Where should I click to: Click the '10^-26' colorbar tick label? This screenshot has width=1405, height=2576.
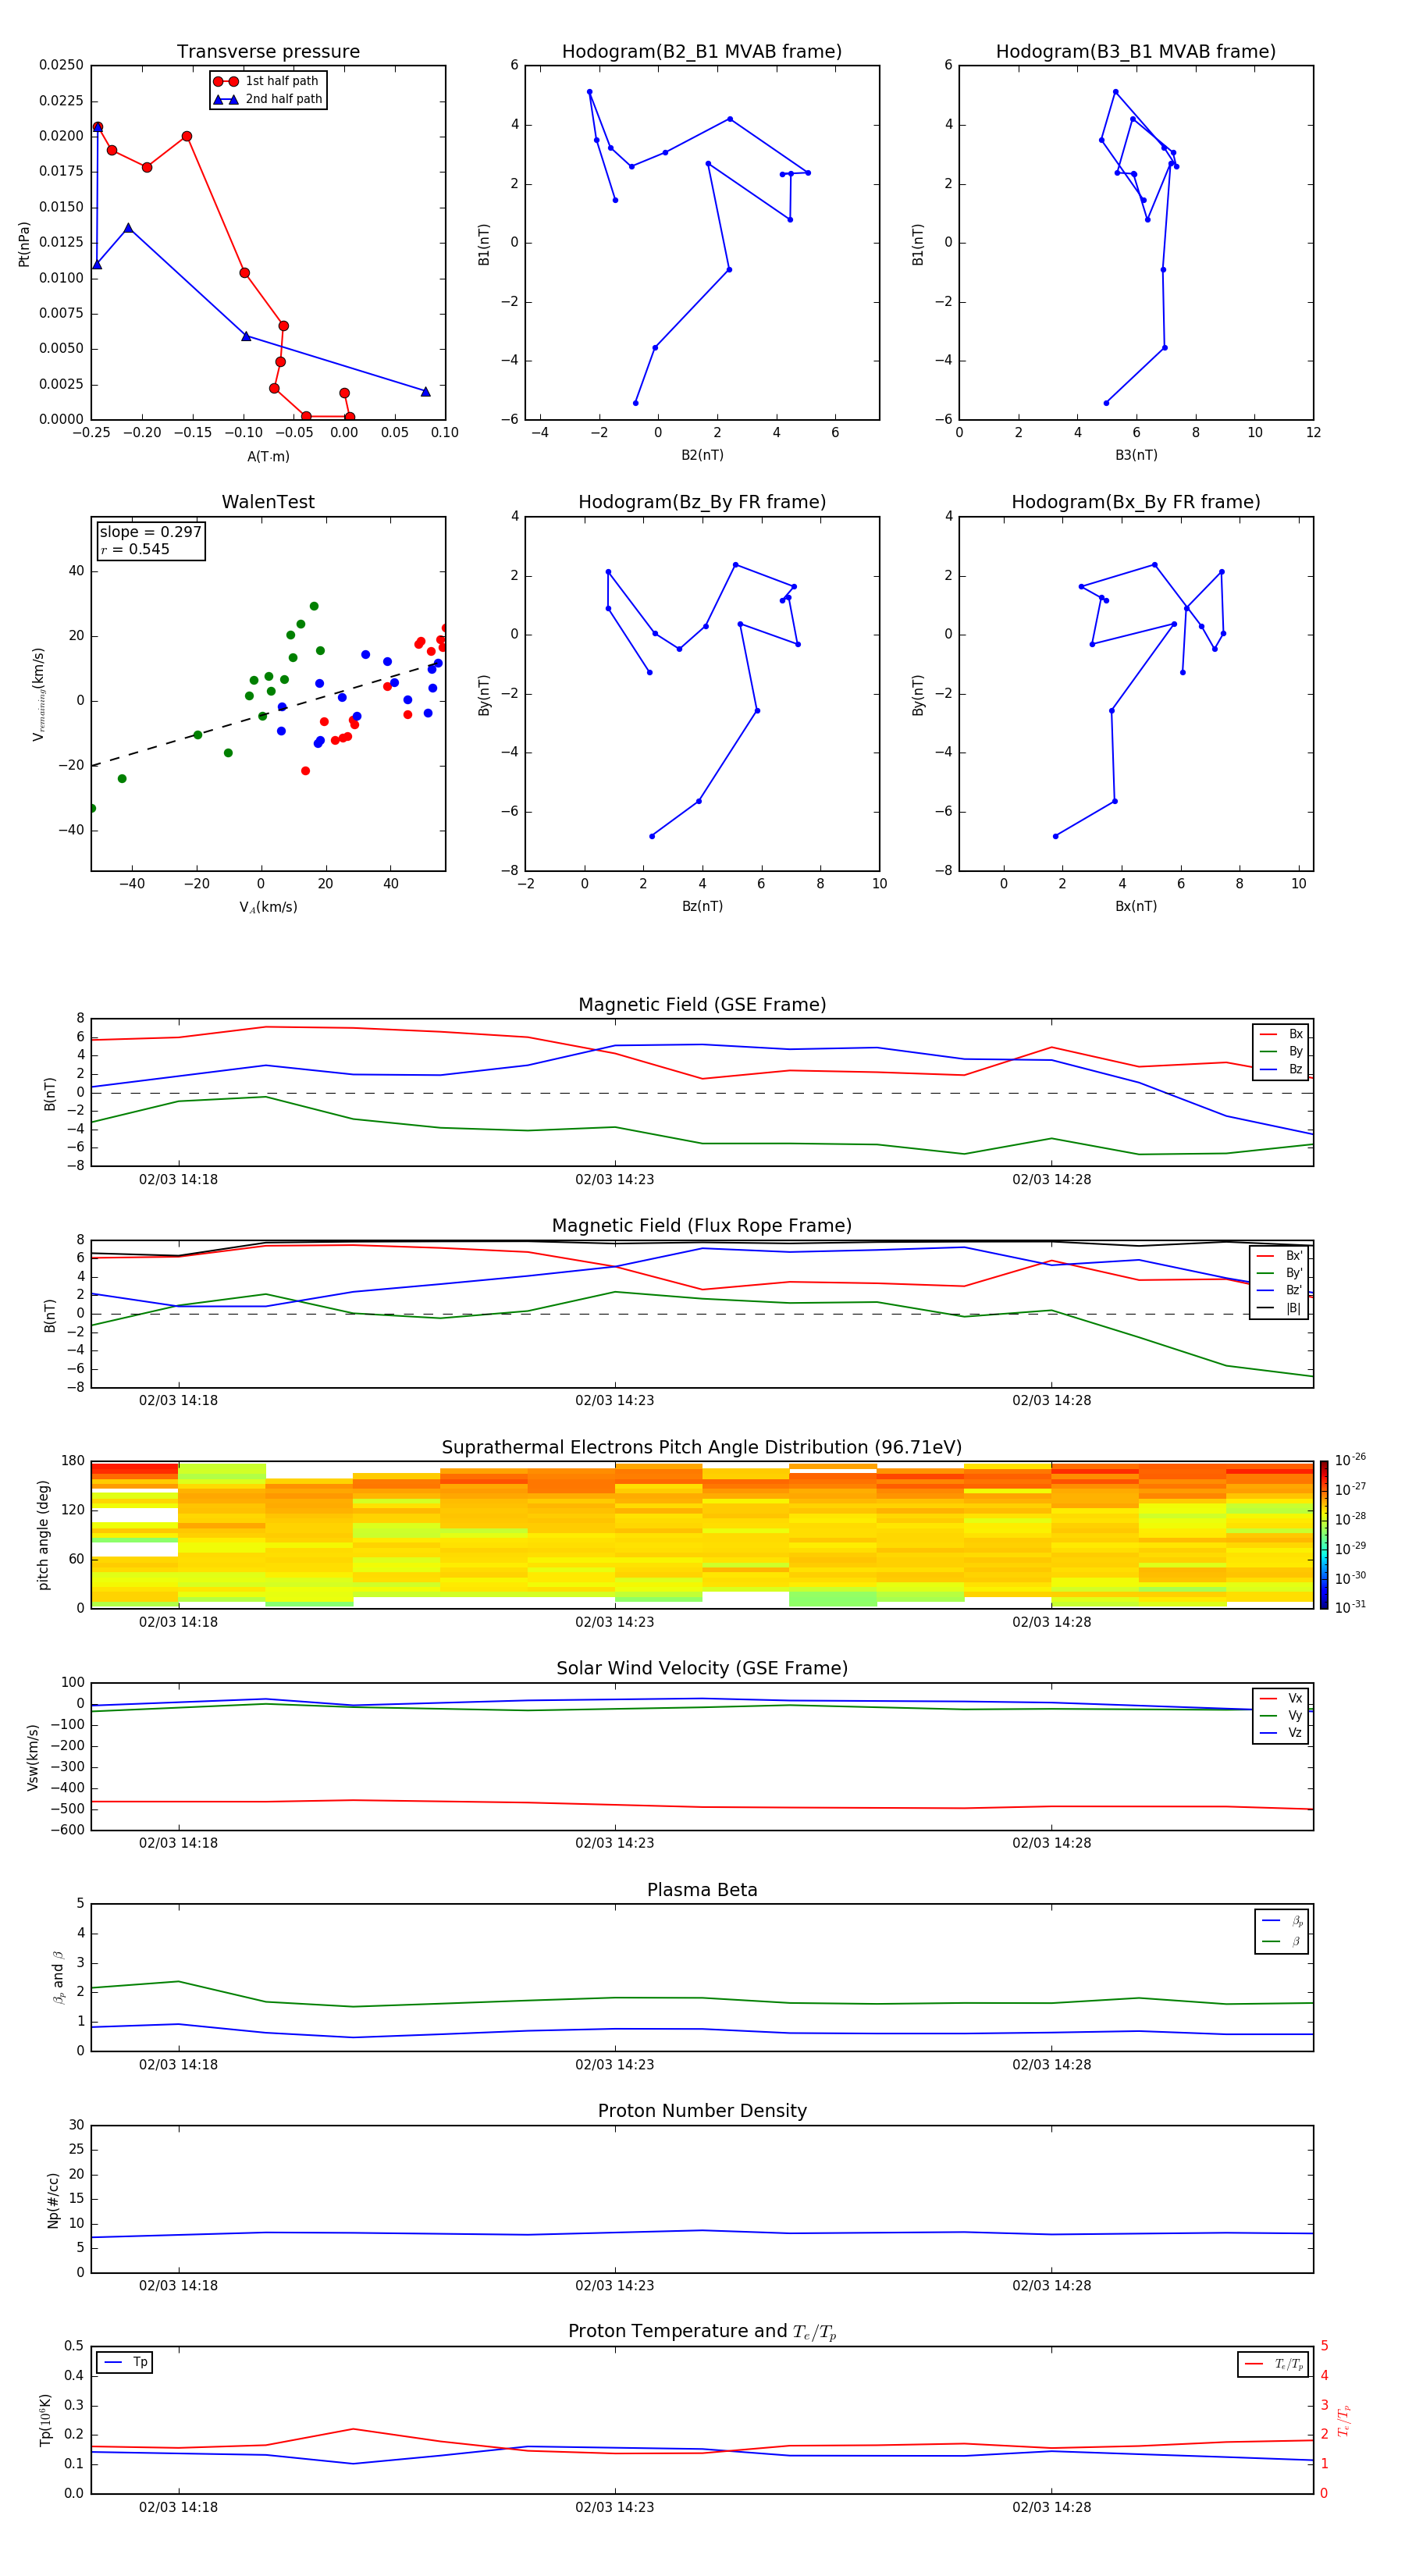(x=1350, y=1460)
